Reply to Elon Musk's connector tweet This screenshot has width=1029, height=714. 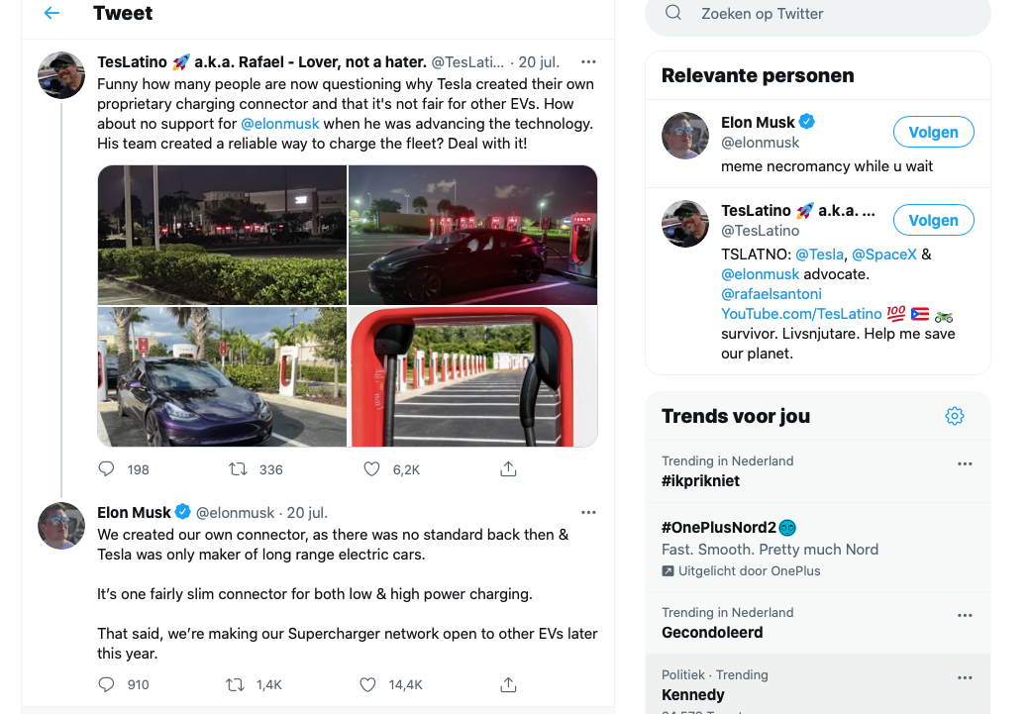(107, 683)
